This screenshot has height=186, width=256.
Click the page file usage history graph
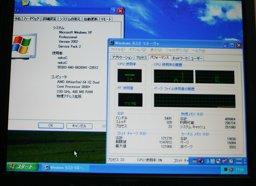tap(195, 101)
